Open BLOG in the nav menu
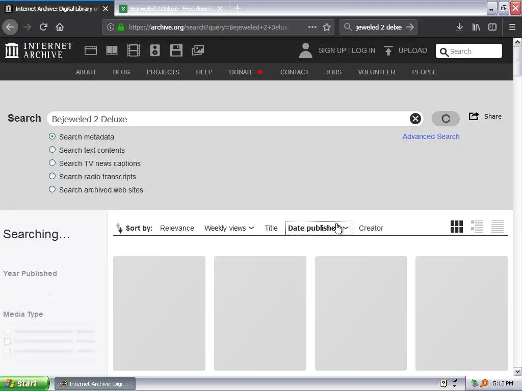This screenshot has width=522, height=391. (x=121, y=72)
